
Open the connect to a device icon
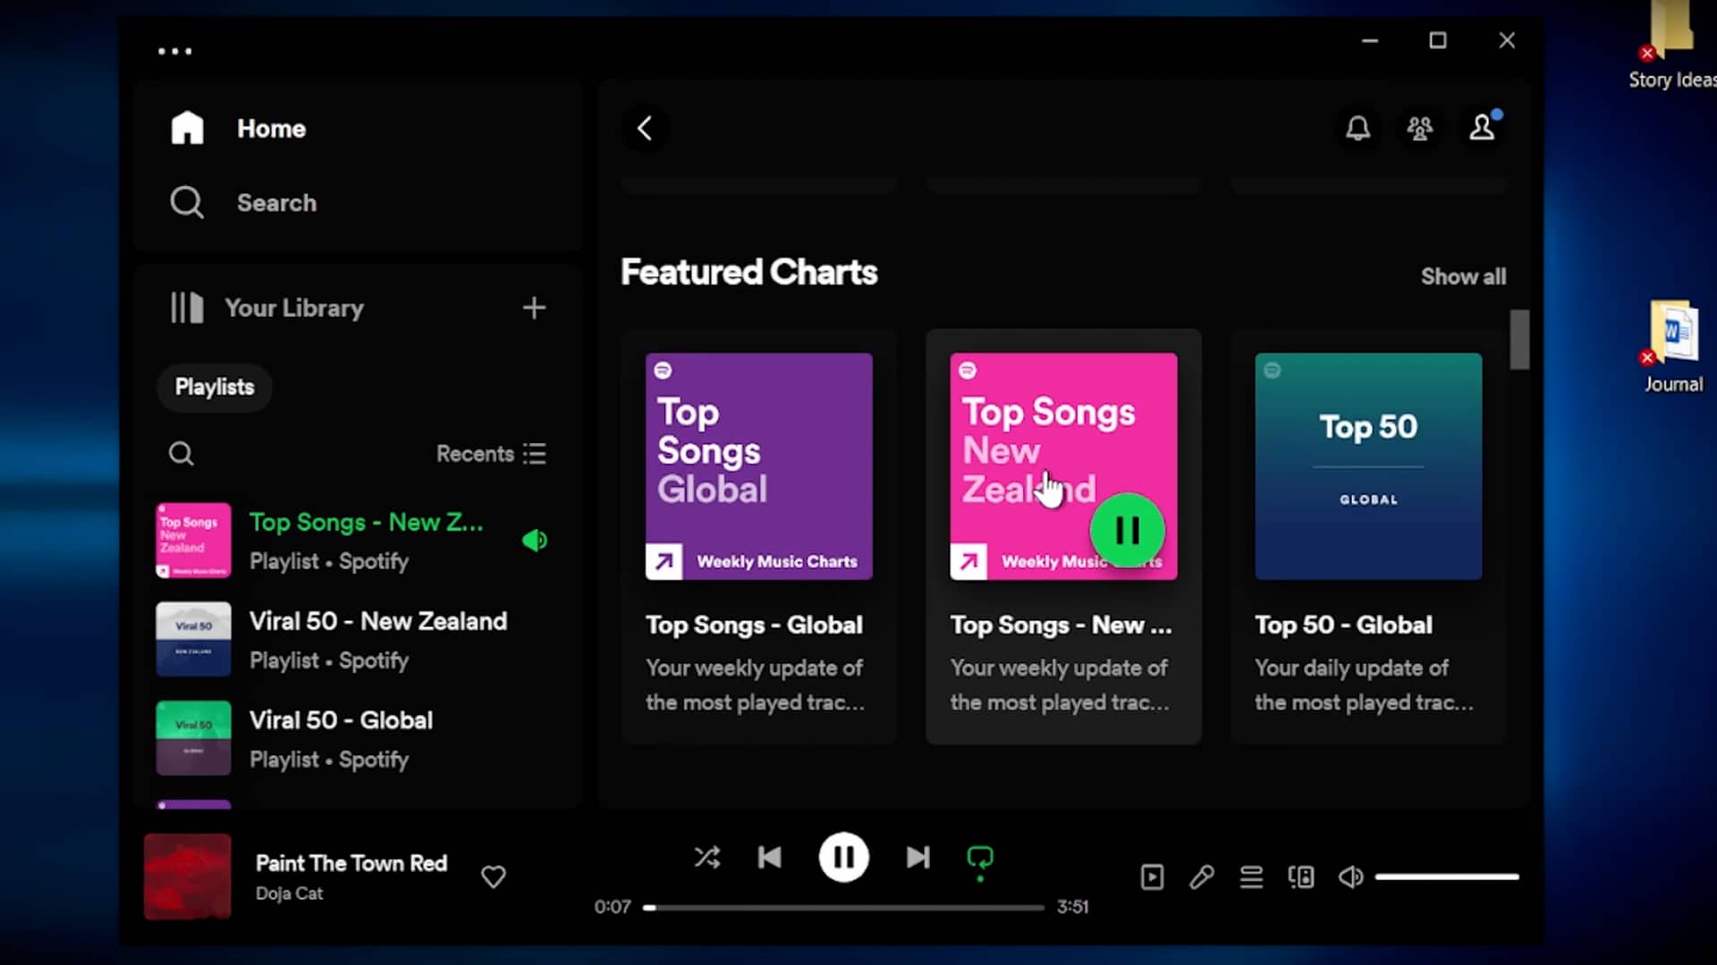(x=1300, y=877)
